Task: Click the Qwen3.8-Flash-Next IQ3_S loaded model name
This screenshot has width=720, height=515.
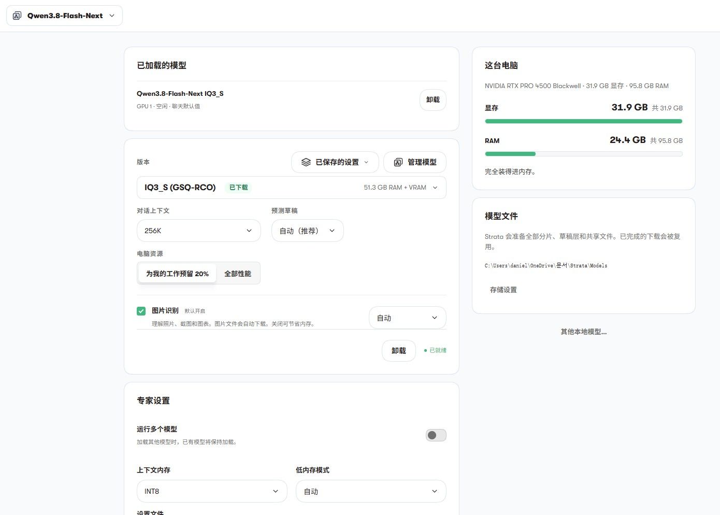Action: pyautogui.click(x=180, y=94)
